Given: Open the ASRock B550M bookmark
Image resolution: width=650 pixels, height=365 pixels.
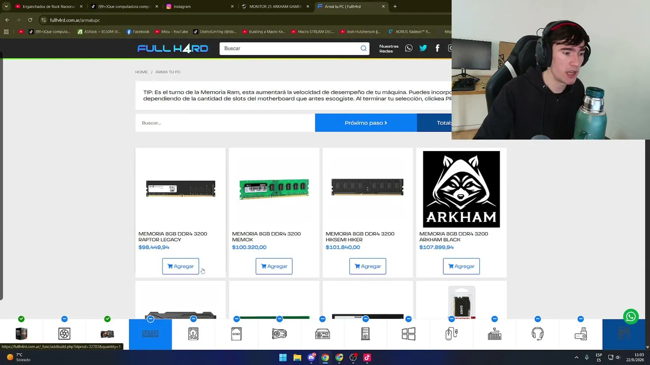Looking at the screenshot, I should (x=99, y=31).
